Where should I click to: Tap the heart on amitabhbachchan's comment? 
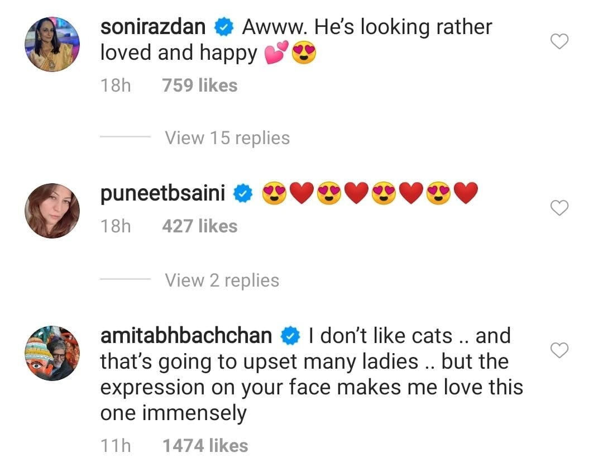coord(559,350)
